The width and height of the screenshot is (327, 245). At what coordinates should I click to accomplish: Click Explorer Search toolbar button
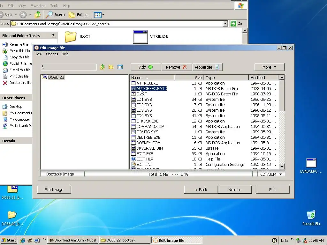click(55, 15)
